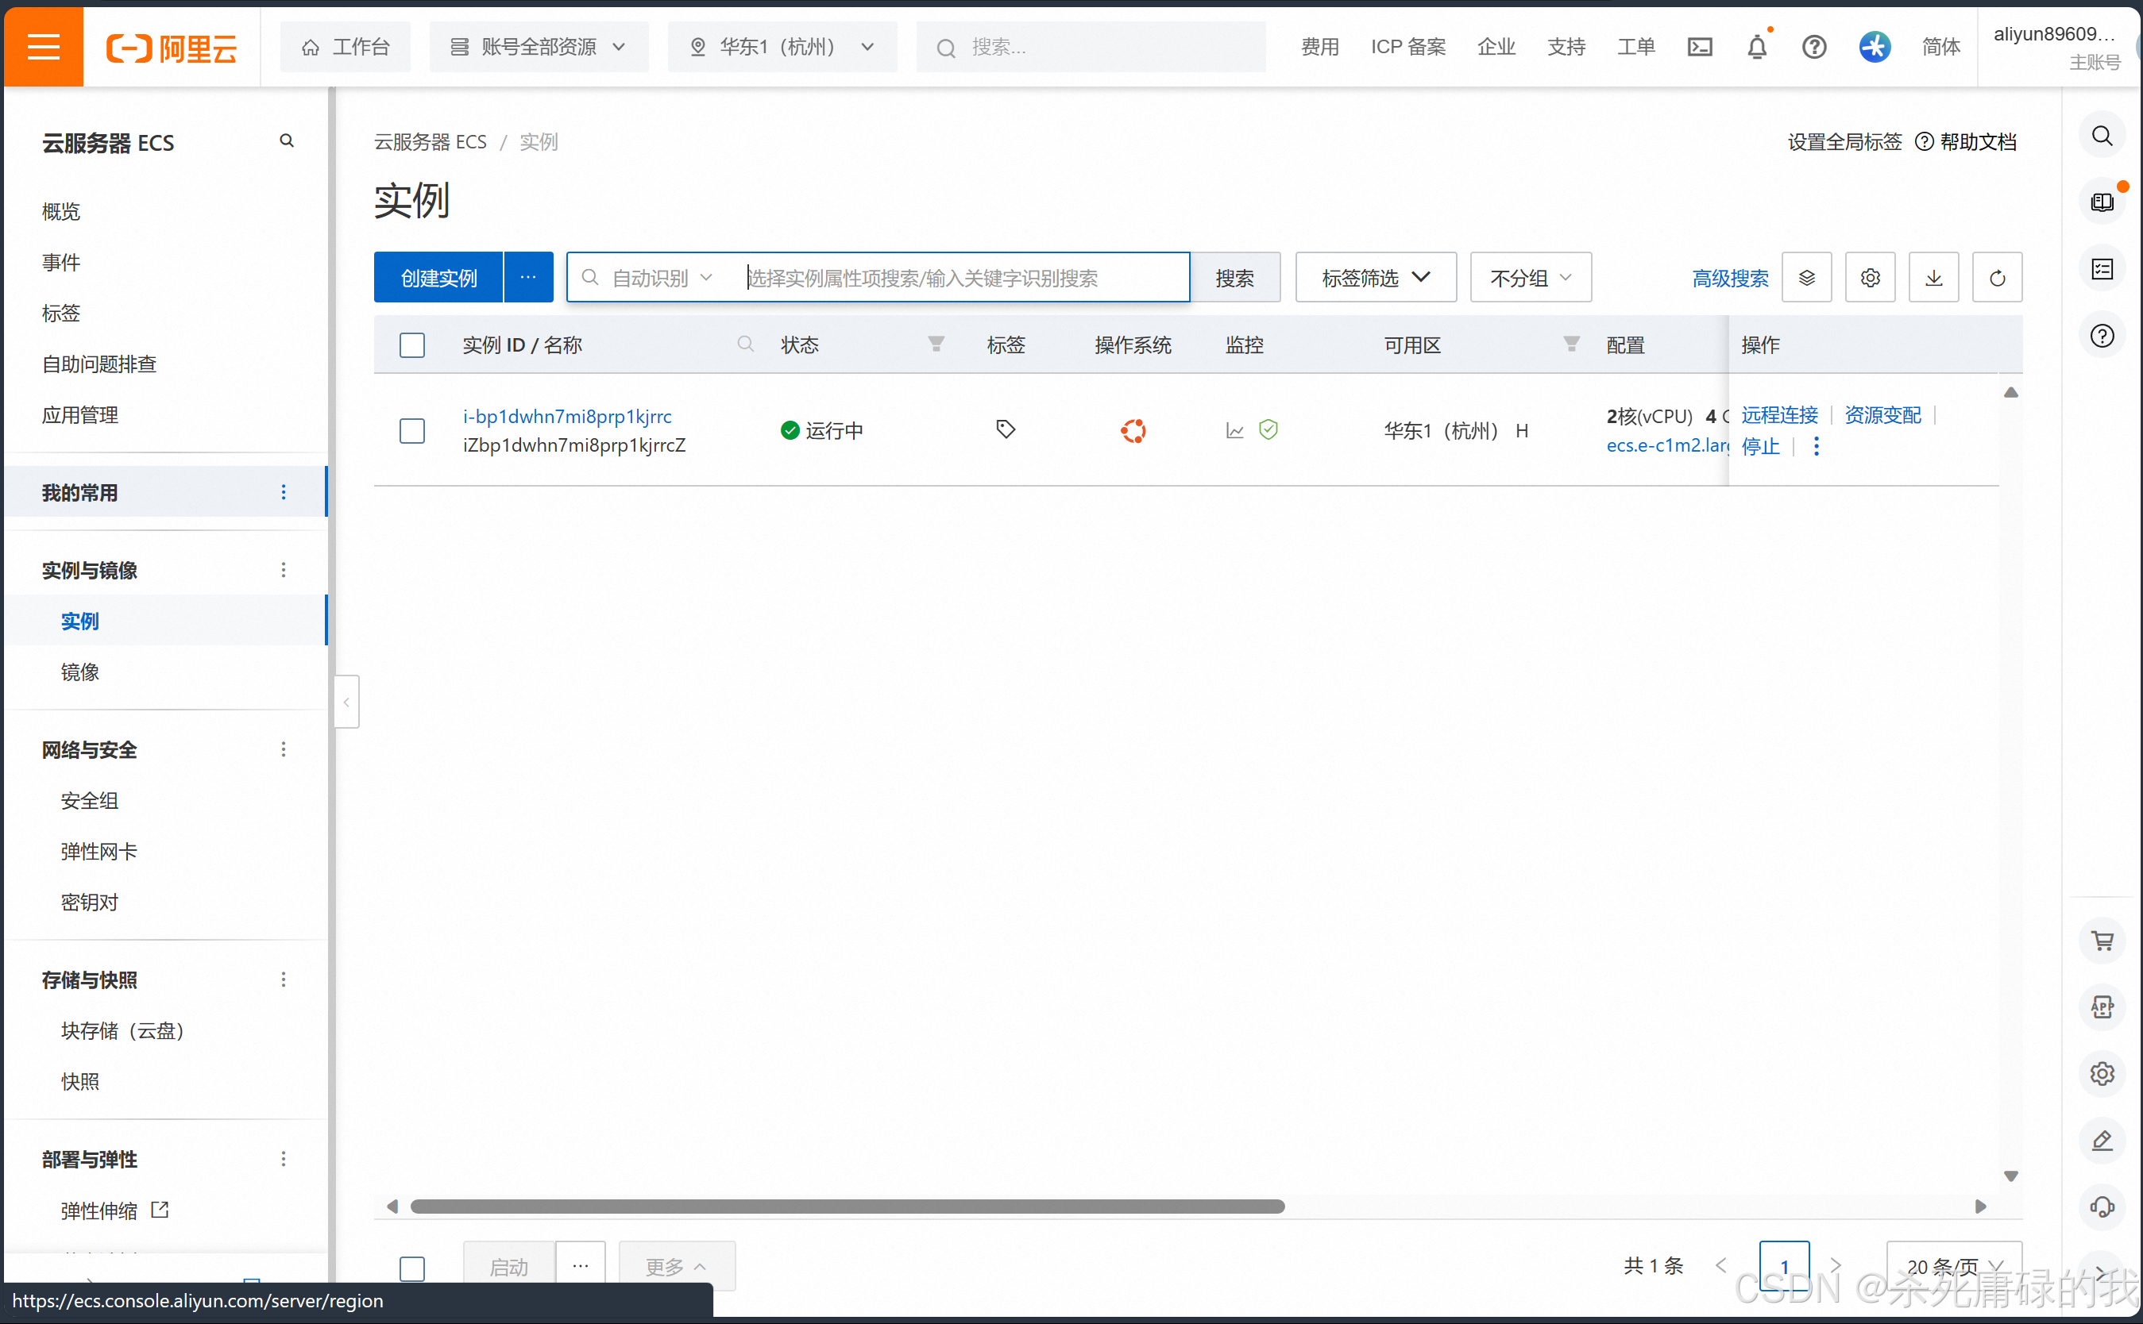Open the book icon with orange dot
Image resolution: width=2143 pixels, height=1324 pixels.
point(2102,202)
